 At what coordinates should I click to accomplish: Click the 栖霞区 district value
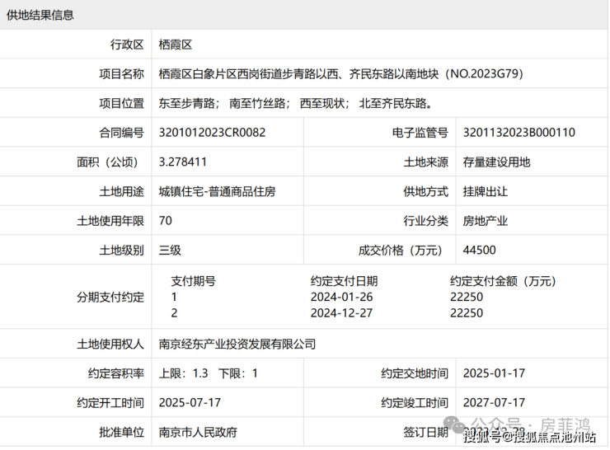(175, 45)
